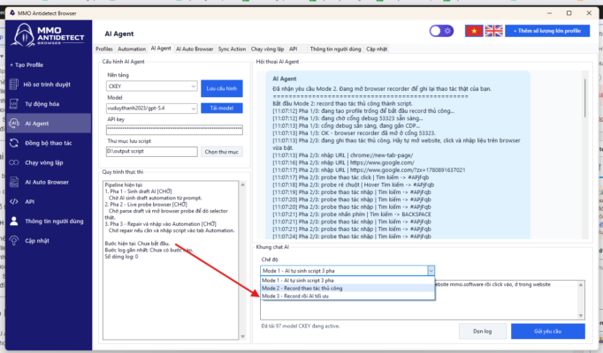Switch to the API tab

pyautogui.click(x=293, y=49)
